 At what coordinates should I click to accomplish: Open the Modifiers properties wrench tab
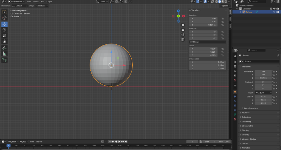click(235, 97)
